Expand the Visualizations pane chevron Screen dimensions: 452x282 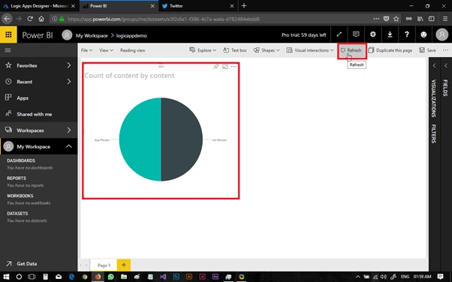[x=434, y=66]
